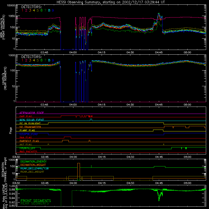Select detector 5 in front segments legend
Image resolution: width=209 pixels, height=209 pixels.
(x=38, y=10)
